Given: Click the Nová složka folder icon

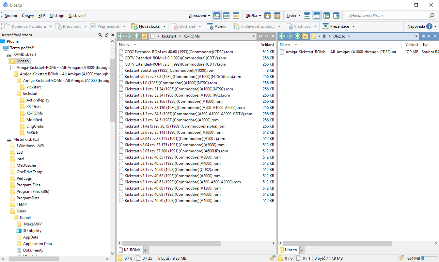Looking at the screenshot, I should 134,26.
